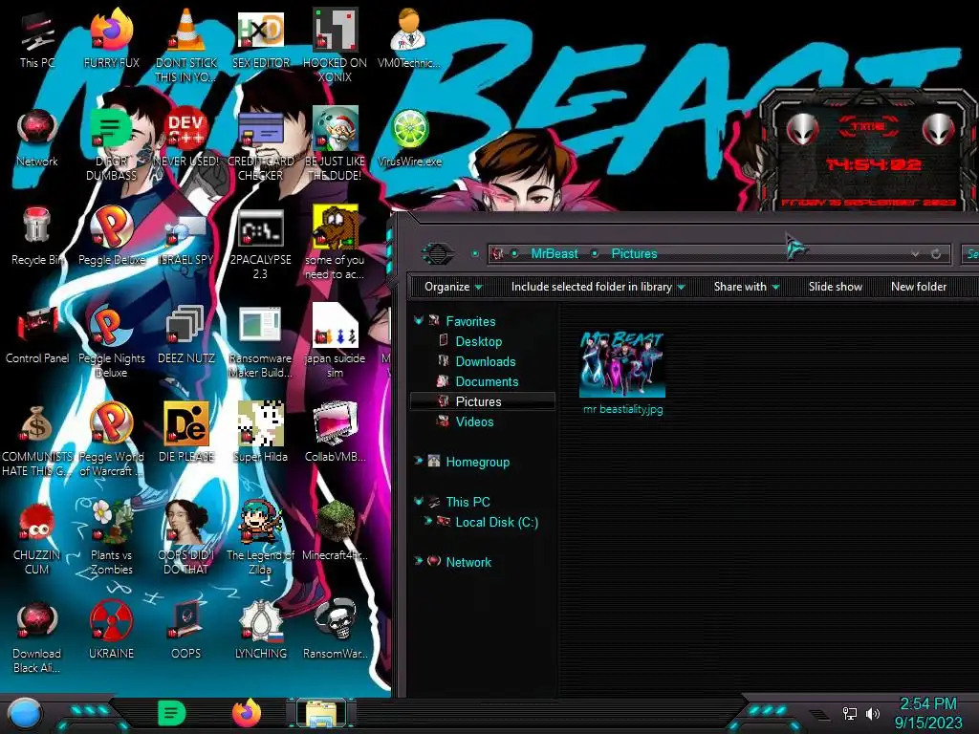
Task: Open the CHUZZIN red fuzzball shortcut
Action: click(37, 537)
